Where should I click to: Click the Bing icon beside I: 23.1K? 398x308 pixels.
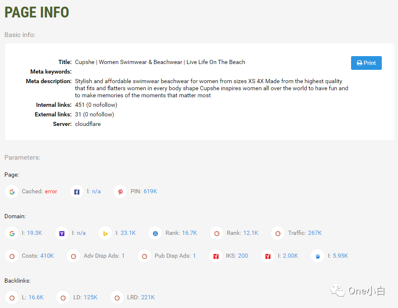point(106,233)
